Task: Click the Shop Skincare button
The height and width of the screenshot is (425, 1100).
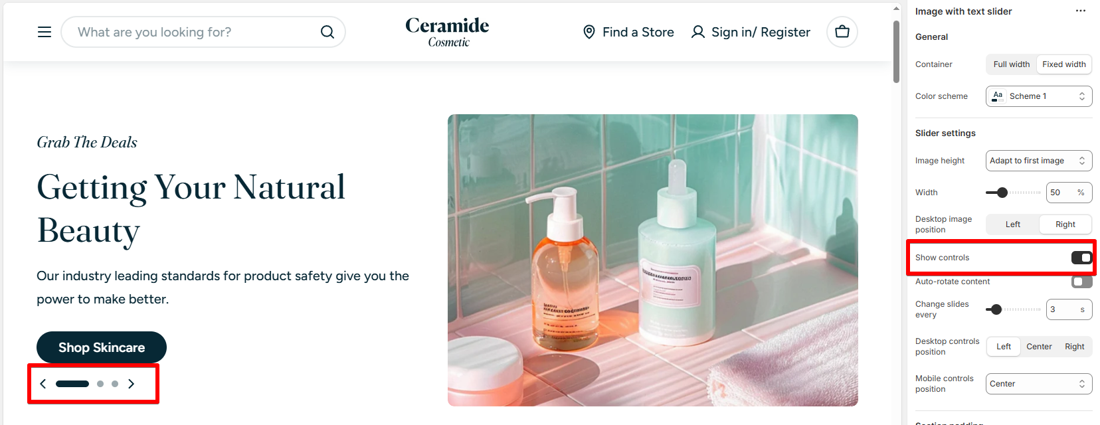Action: 102,347
